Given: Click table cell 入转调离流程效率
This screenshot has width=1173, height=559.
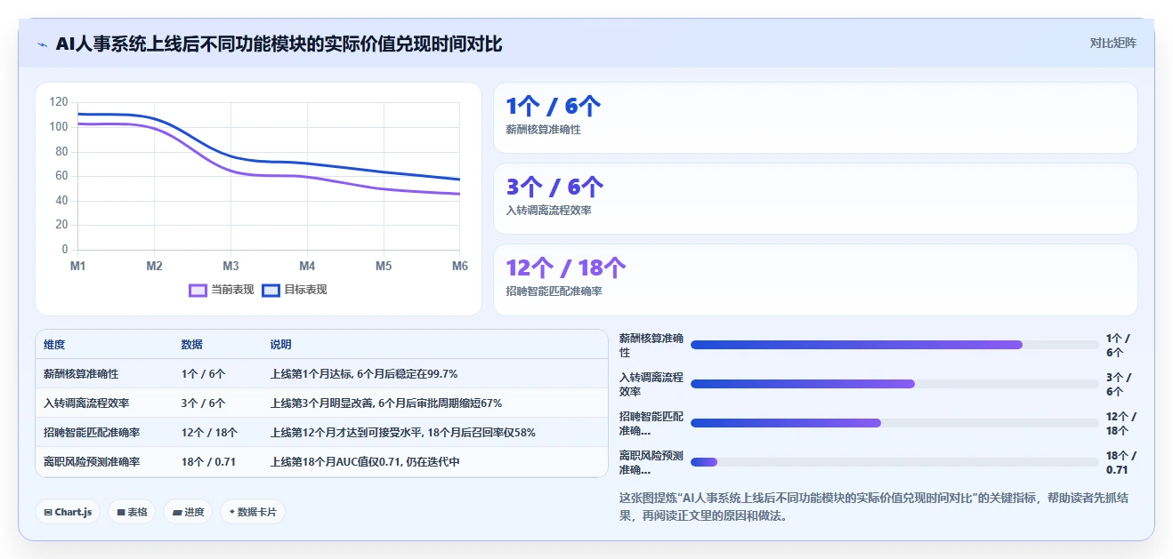Looking at the screenshot, I should [86, 403].
